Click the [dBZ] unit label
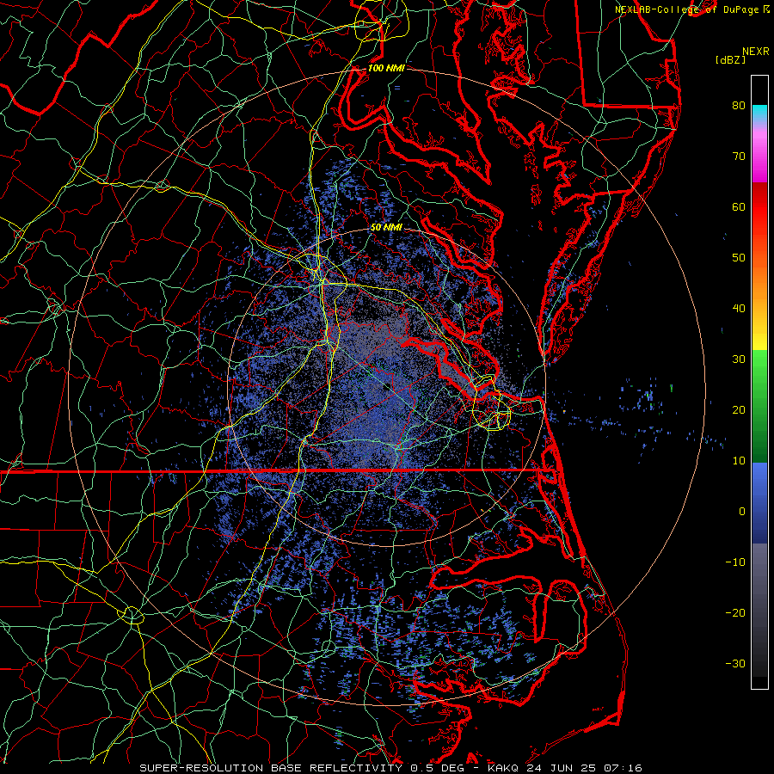Viewport: 774px width, 774px height. (x=730, y=60)
